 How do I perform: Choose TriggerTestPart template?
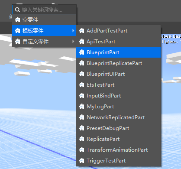click(118, 161)
